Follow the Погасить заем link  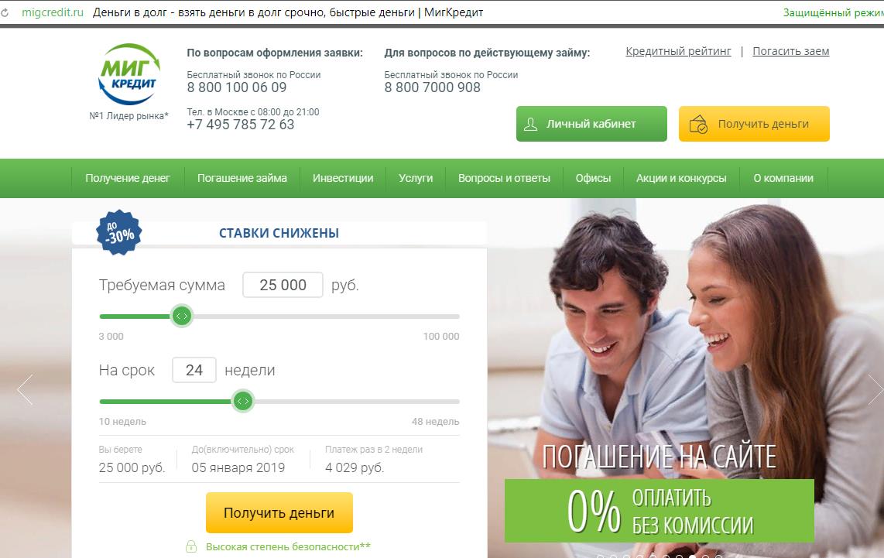790,51
